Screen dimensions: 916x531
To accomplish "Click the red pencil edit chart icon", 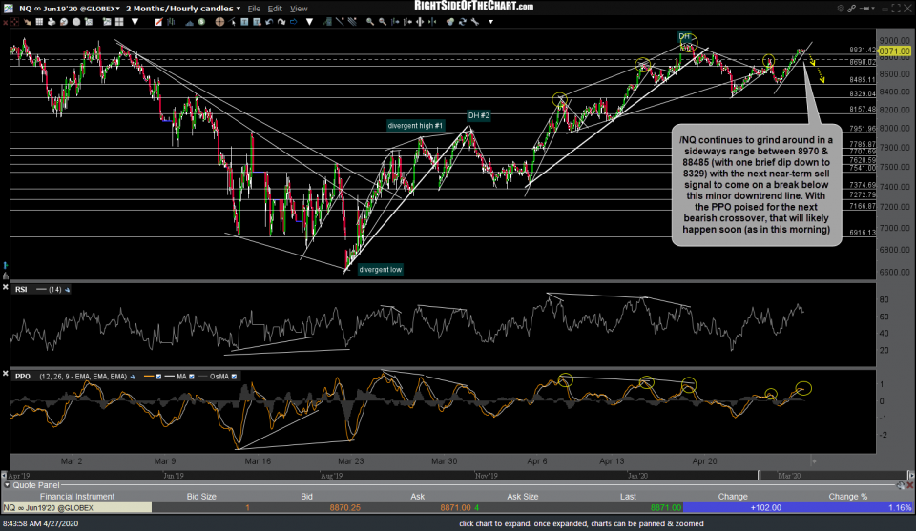I will [158, 22].
